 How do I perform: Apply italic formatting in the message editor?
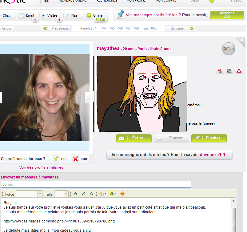click(83, 194)
